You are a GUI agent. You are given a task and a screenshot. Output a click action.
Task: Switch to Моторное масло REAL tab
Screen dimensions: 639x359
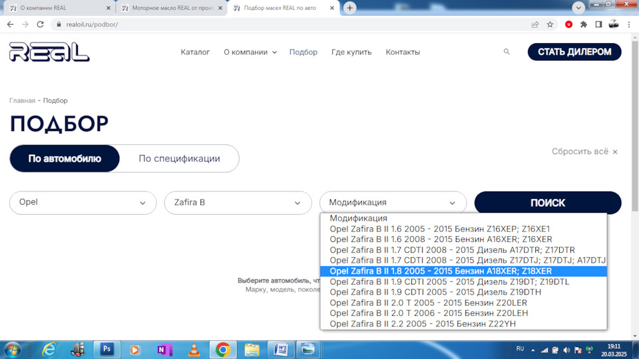coord(171,8)
